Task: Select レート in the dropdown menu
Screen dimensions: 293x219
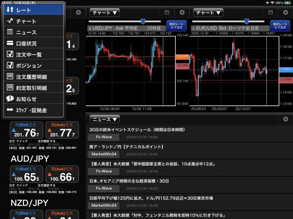Action: click(x=33, y=10)
